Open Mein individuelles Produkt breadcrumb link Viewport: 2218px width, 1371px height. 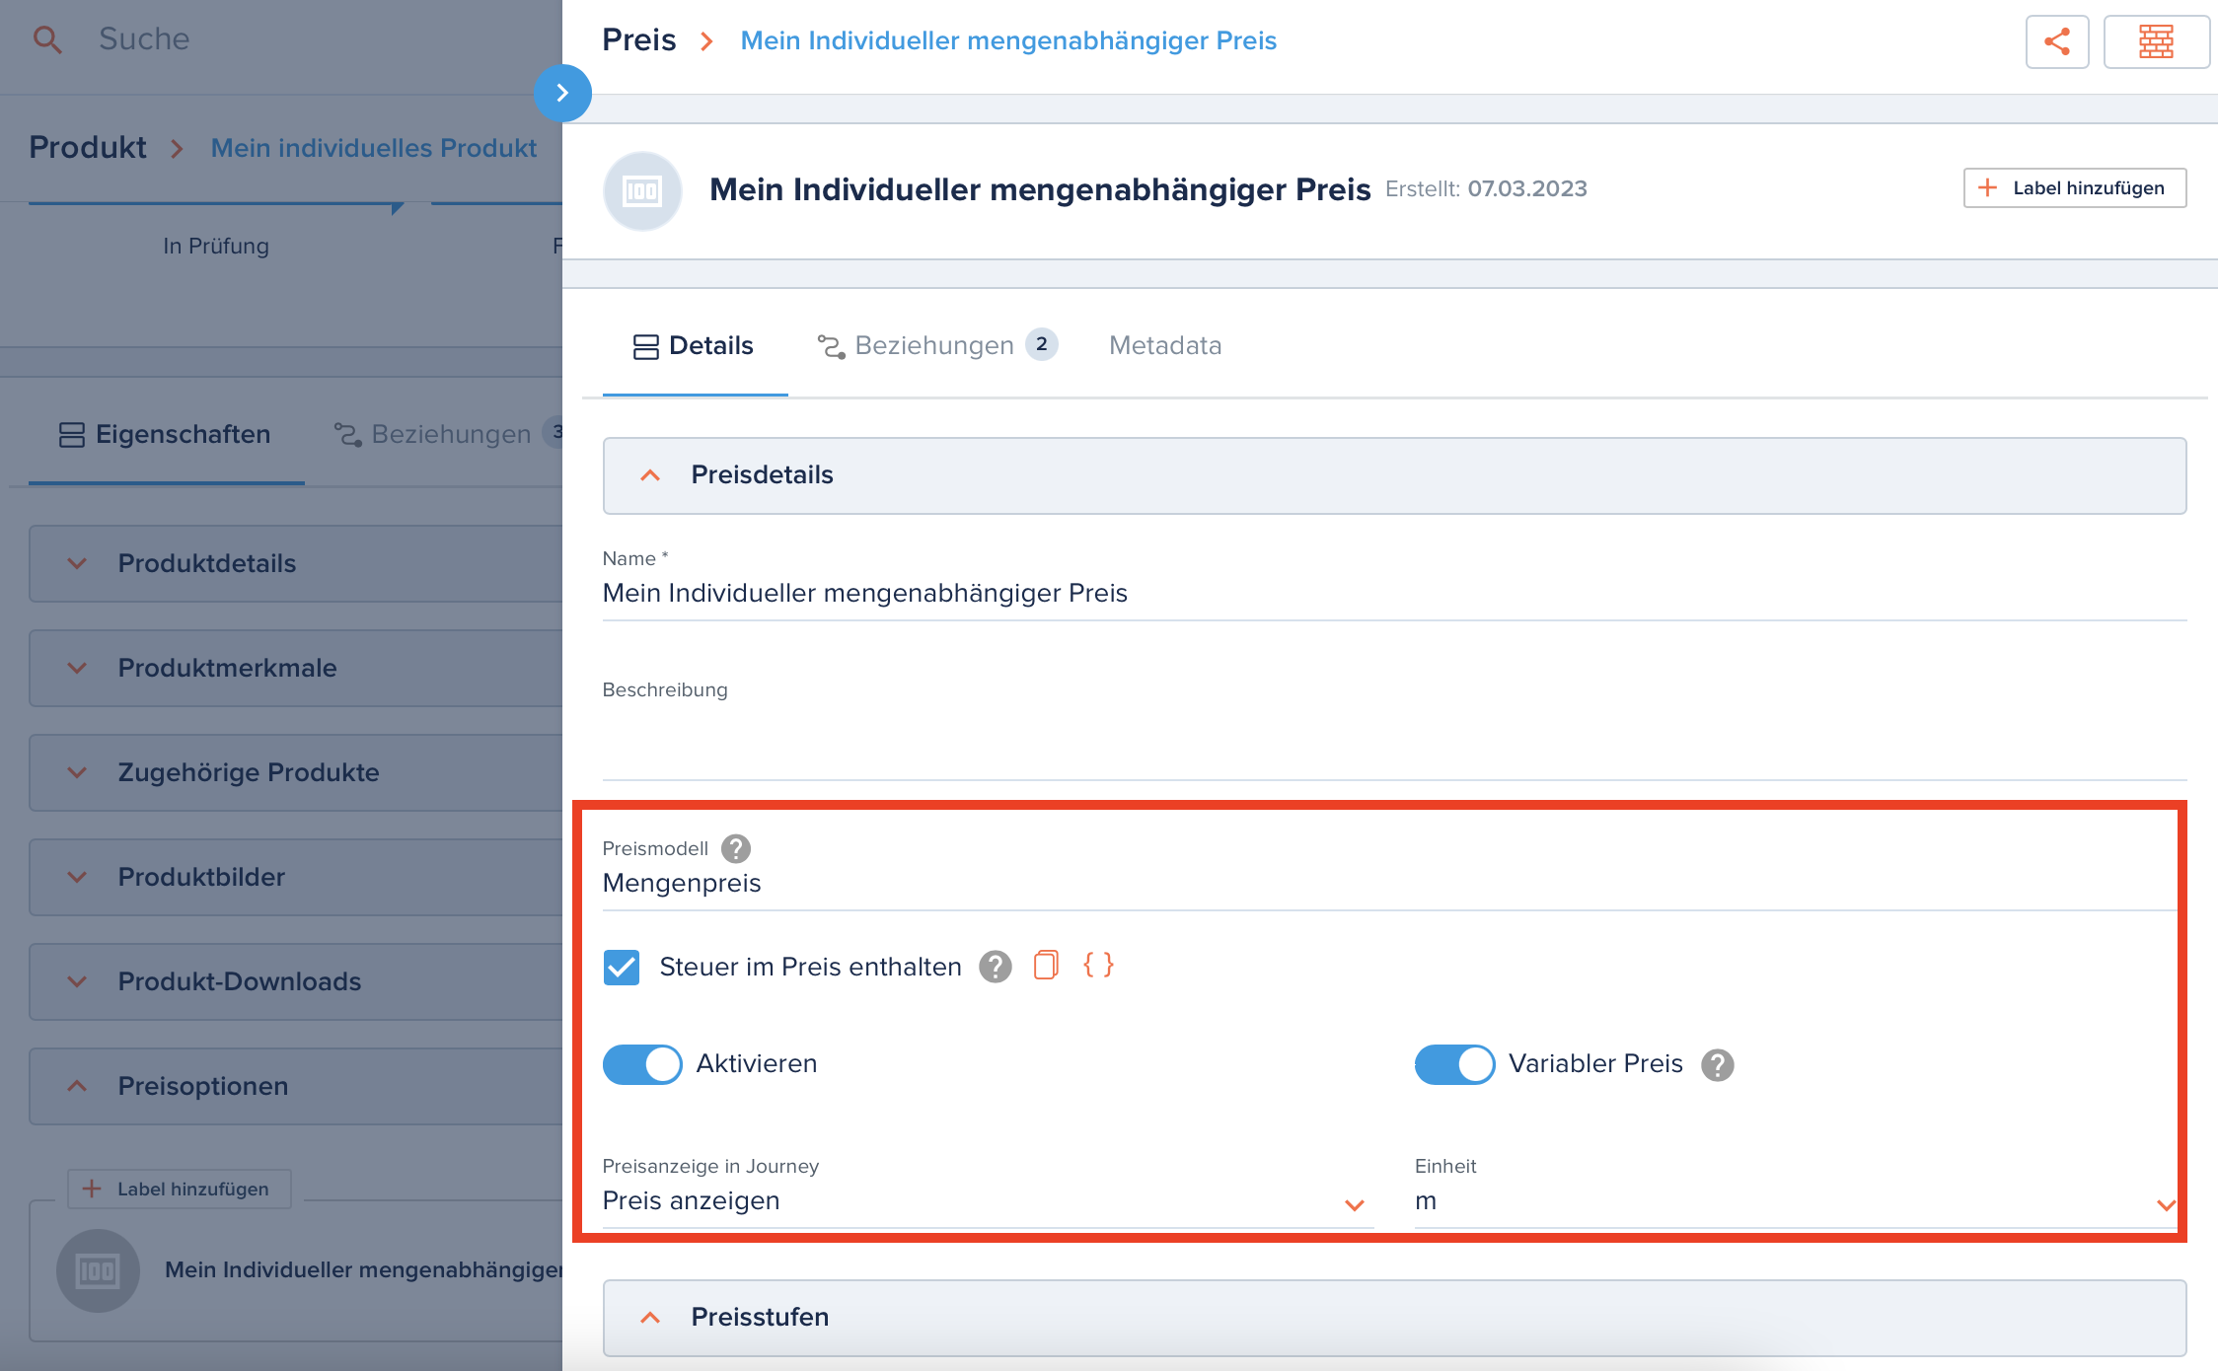click(374, 148)
